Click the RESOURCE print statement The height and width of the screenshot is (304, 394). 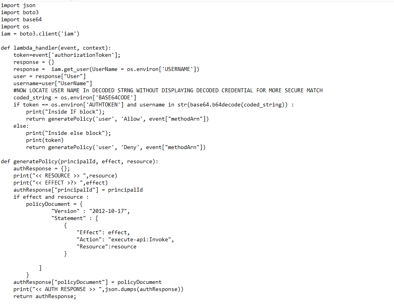click(x=65, y=175)
